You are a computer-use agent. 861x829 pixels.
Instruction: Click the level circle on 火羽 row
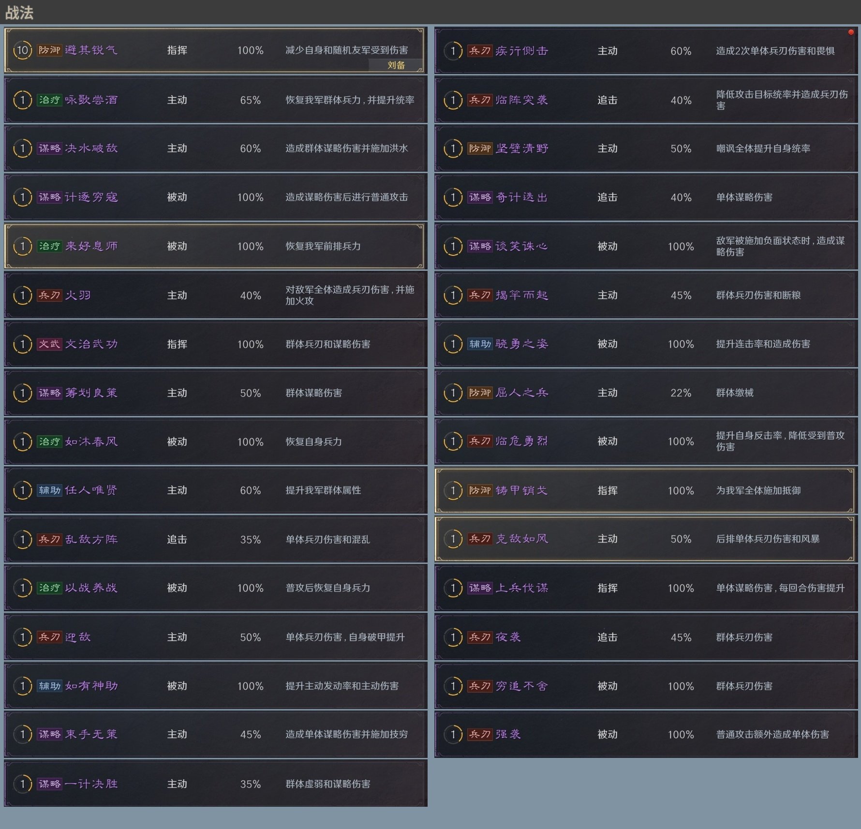click(x=22, y=296)
